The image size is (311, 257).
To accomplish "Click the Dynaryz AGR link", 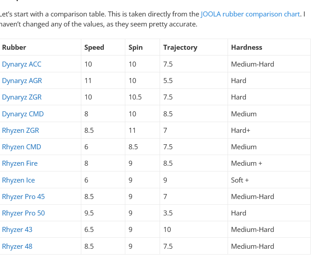I will (22, 81).
